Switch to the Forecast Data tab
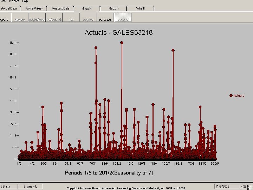The image size is (253, 190). click(60, 8)
